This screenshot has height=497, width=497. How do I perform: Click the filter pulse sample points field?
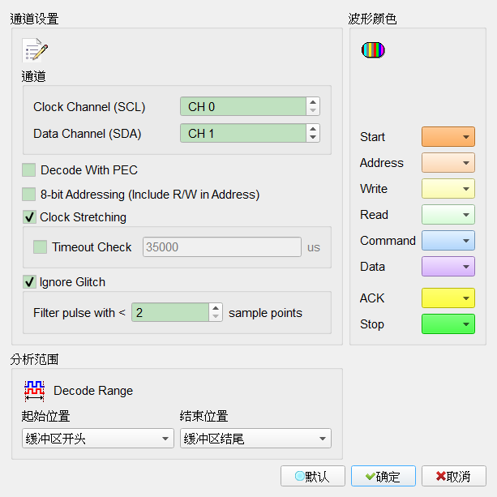click(x=170, y=312)
